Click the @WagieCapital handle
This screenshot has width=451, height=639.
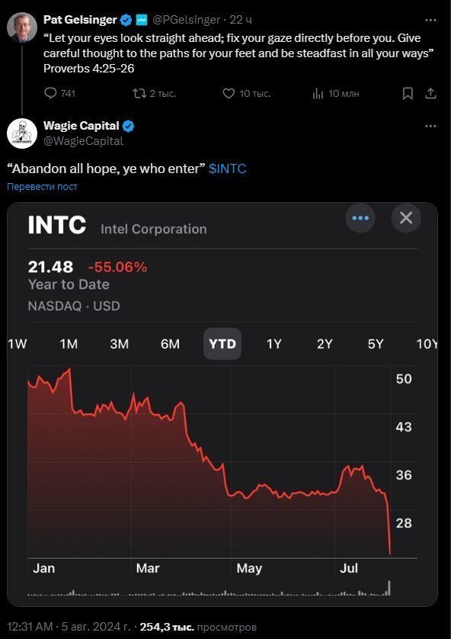[x=84, y=141]
